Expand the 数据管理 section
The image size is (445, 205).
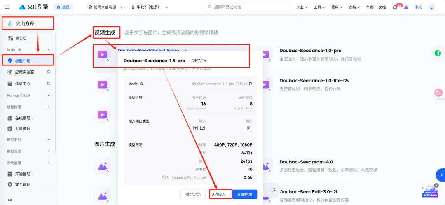[28, 151]
